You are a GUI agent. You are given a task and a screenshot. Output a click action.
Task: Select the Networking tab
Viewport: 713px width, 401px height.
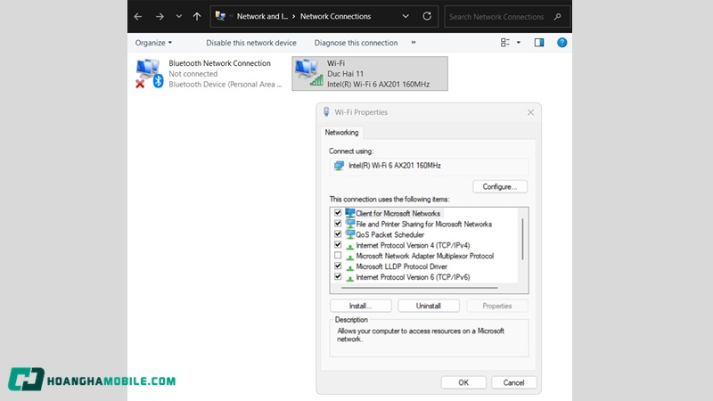click(341, 132)
